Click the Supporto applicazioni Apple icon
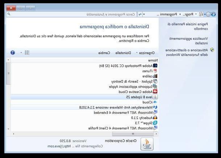This screenshot has width=221, height=158. tap(155, 86)
